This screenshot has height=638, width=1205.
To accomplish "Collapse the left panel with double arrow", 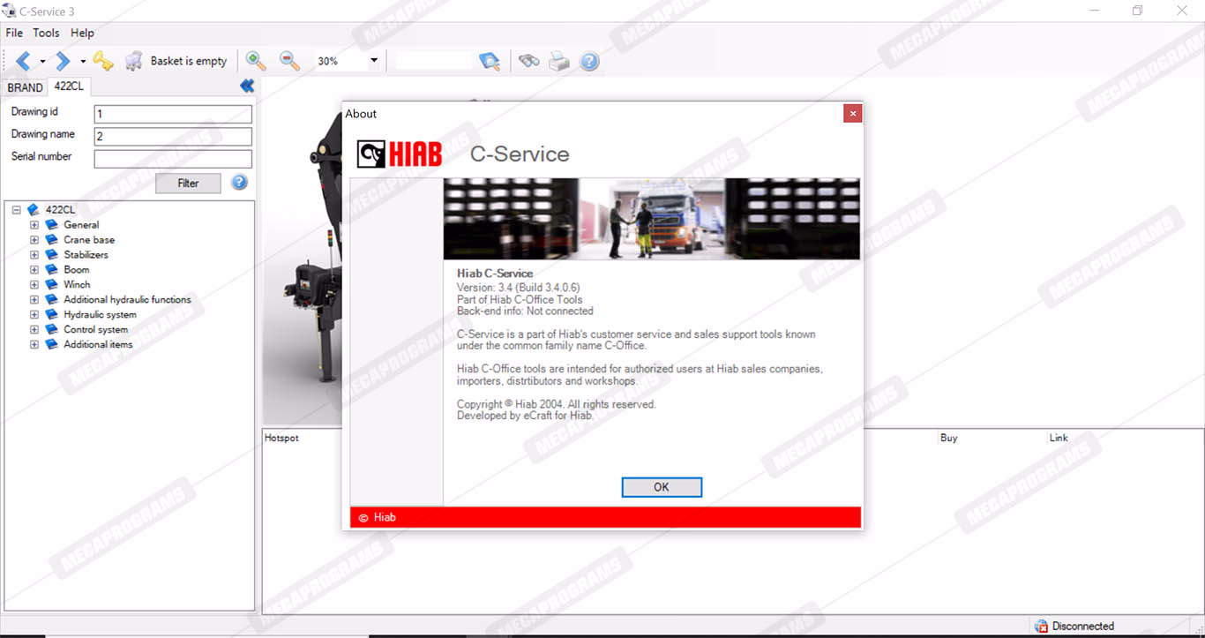I will pyautogui.click(x=247, y=86).
